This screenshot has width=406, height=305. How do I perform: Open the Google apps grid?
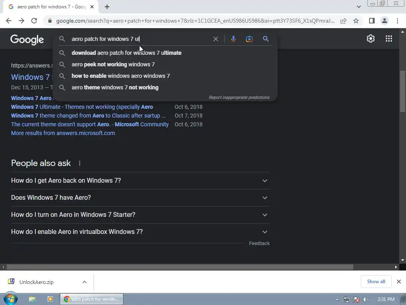(389, 39)
